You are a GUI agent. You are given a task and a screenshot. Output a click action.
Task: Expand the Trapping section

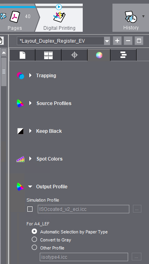point(30,75)
